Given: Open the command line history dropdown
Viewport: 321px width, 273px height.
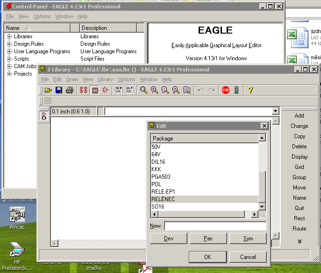Looking at the screenshot, I should coord(275,111).
